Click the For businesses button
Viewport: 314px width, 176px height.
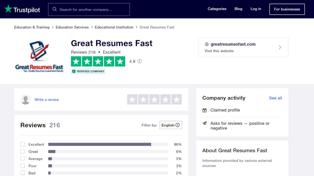[x=287, y=9]
